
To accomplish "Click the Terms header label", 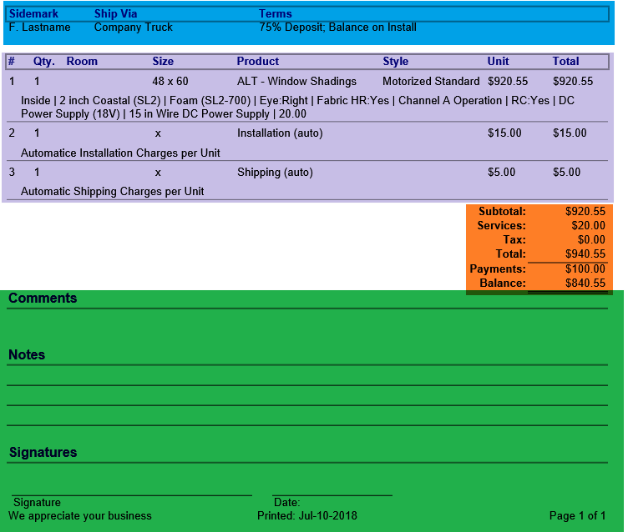I will pos(276,14).
